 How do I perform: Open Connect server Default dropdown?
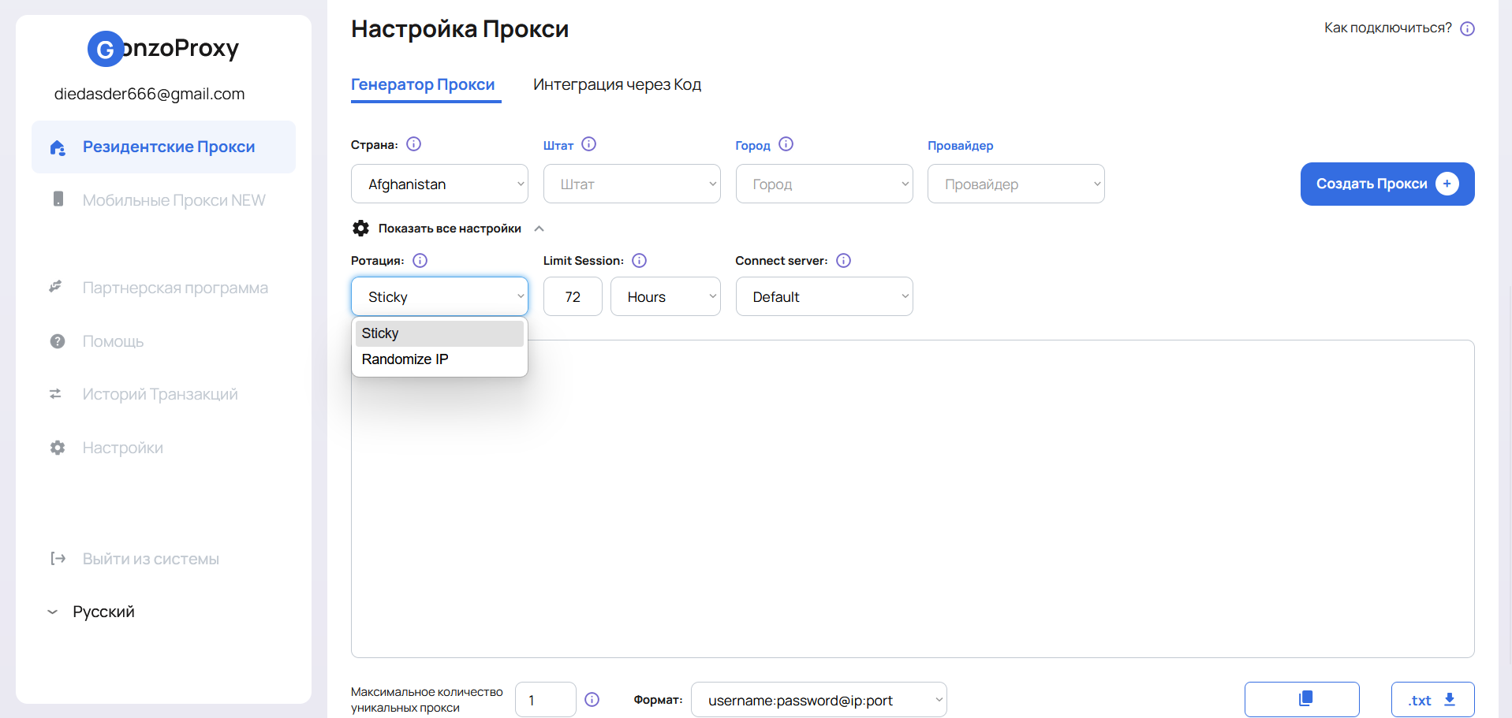click(824, 296)
